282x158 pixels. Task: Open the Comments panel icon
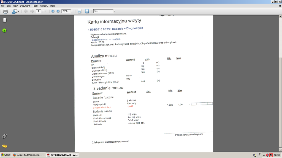[x=4, y=146]
